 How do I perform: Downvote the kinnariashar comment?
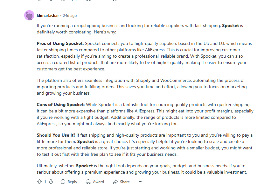pos(51,182)
